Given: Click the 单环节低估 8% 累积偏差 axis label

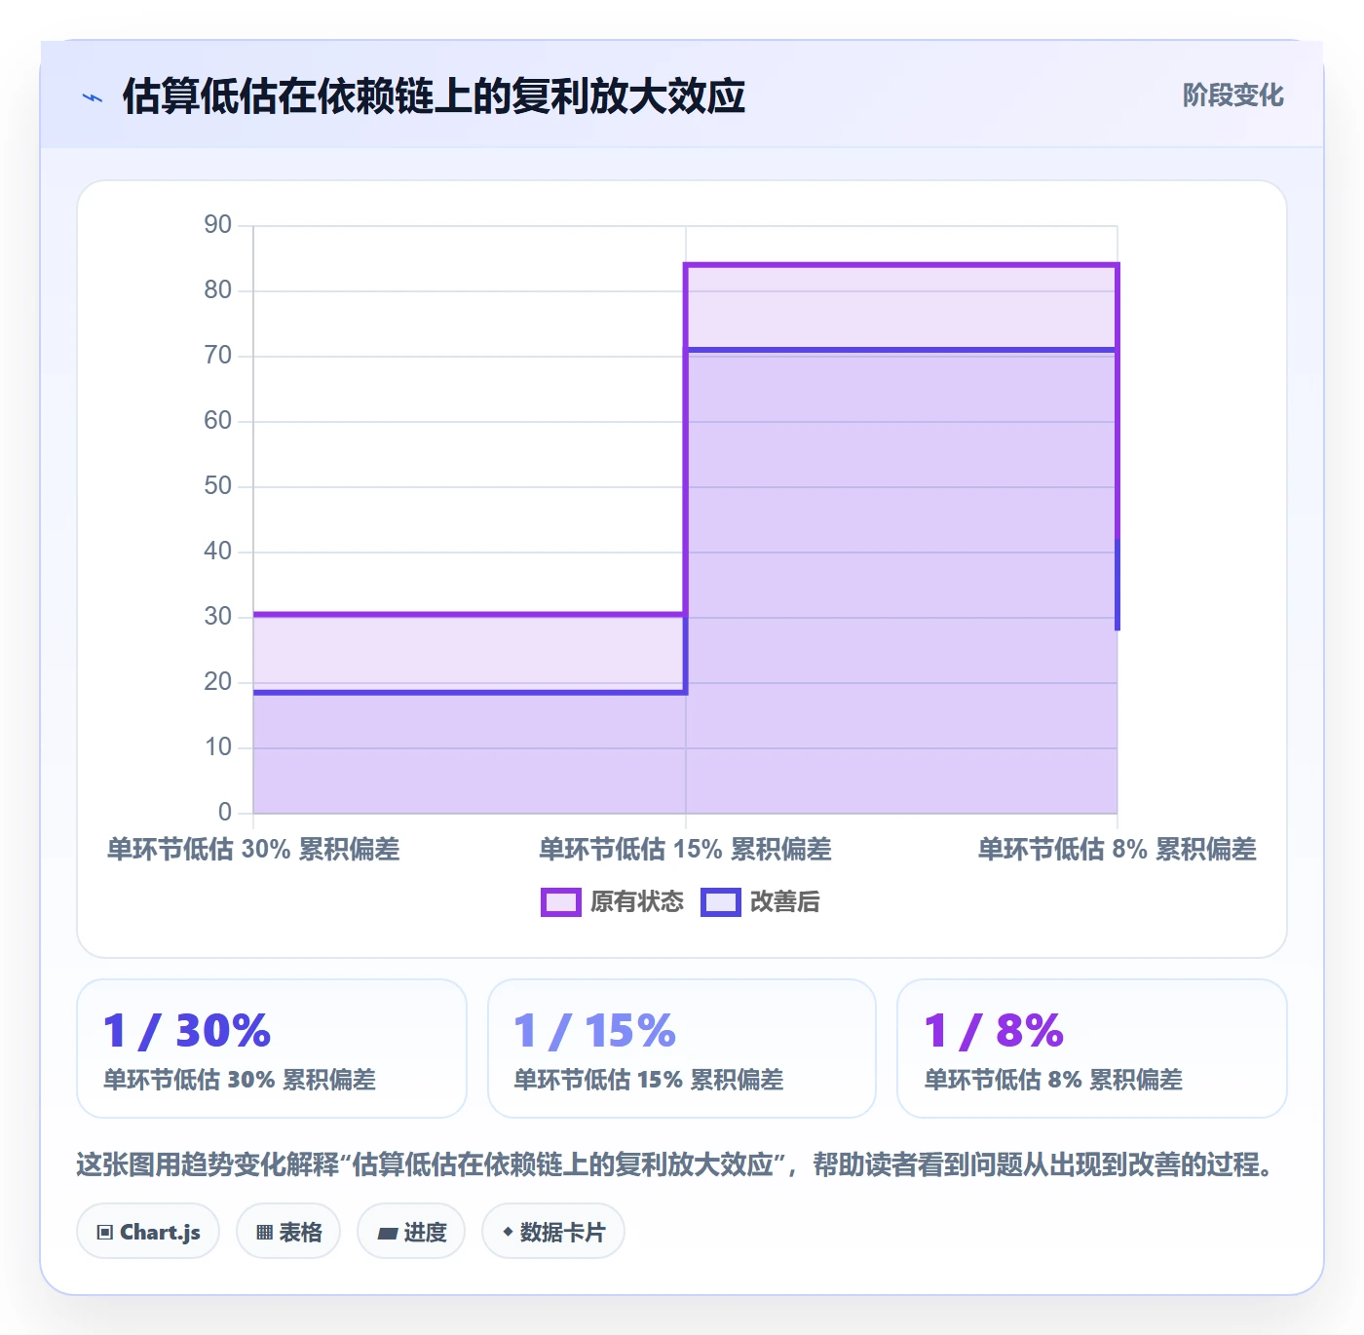Looking at the screenshot, I should tap(1118, 850).
